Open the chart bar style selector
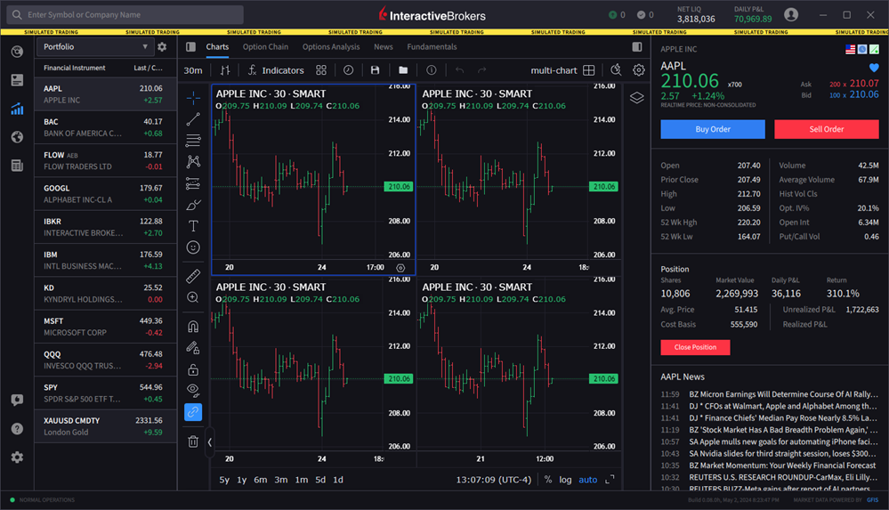This screenshot has height=510, width=889. point(225,70)
